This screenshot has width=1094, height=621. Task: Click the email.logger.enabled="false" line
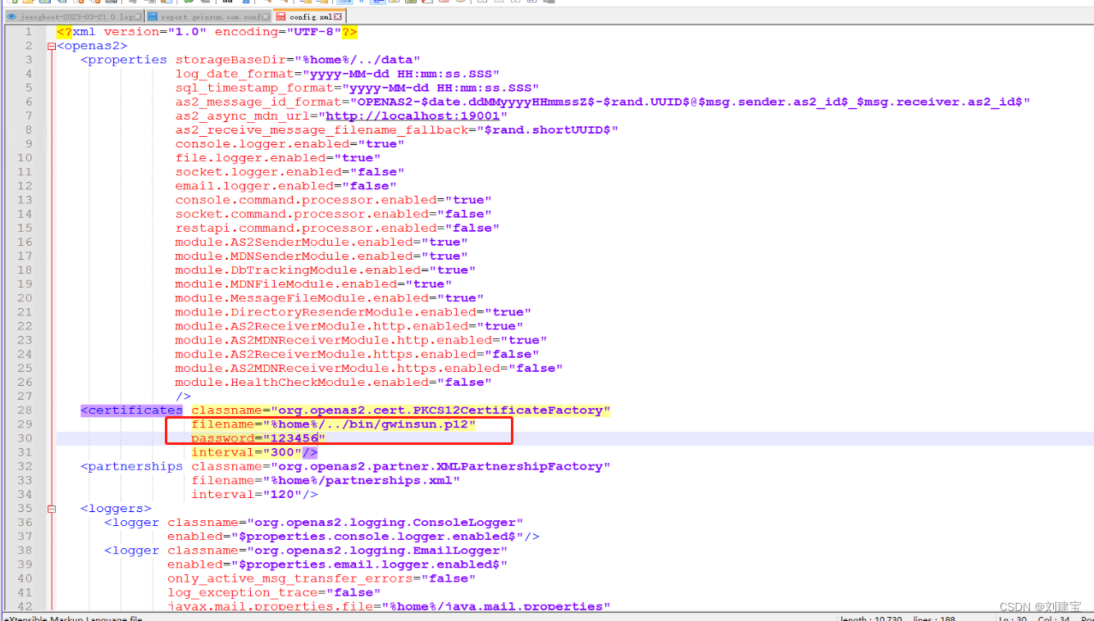pos(285,186)
